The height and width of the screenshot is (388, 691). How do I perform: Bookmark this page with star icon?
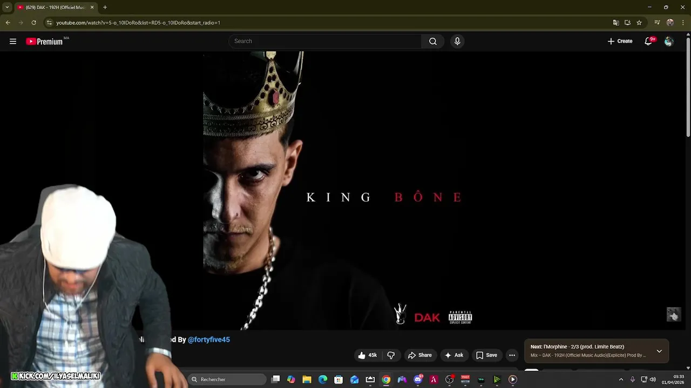pos(639,23)
